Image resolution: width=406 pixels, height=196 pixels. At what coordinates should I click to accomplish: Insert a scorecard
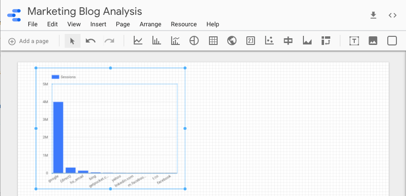[251, 41]
